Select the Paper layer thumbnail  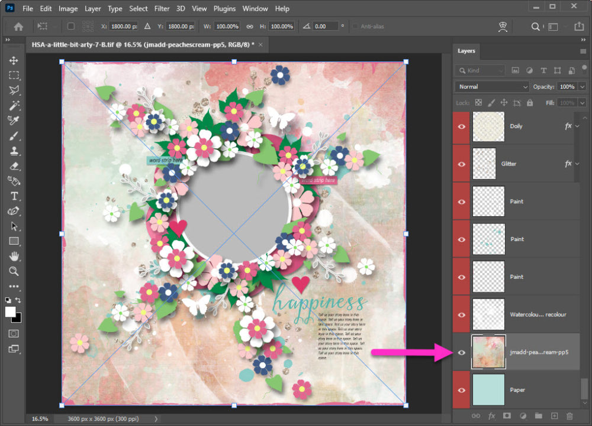pyautogui.click(x=488, y=390)
